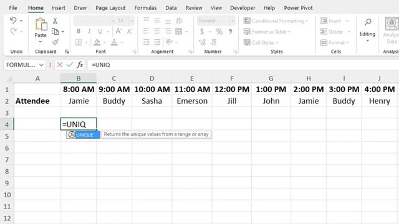
Task: Switch to the Page Layout tab
Action: (110, 8)
